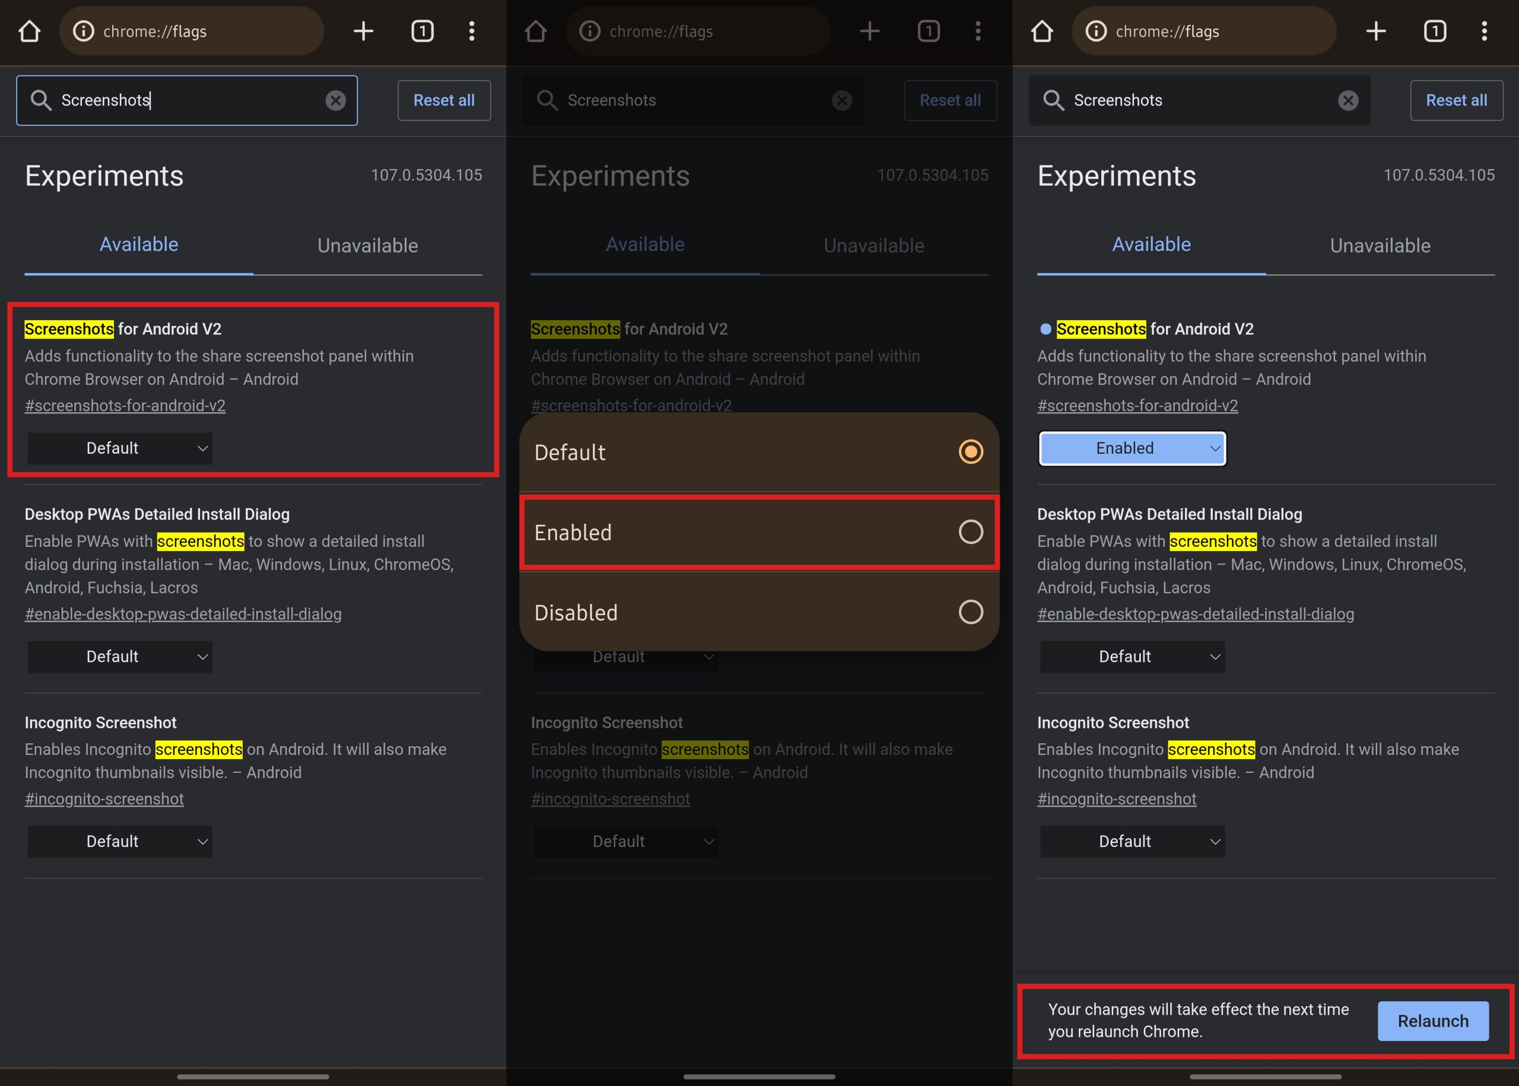Click Reset all in the left panel
The width and height of the screenshot is (1519, 1086).
pyautogui.click(x=443, y=100)
